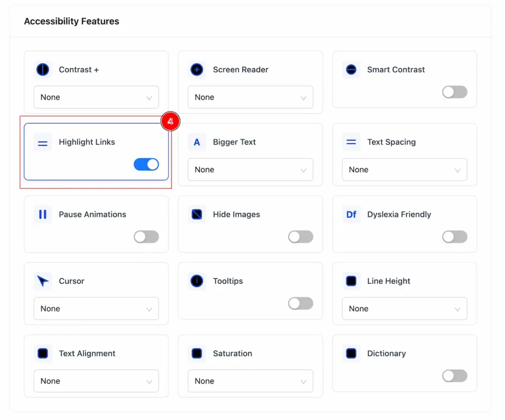Click the Hide Images slashed icon
This screenshot has width=505, height=420.
pos(197,214)
